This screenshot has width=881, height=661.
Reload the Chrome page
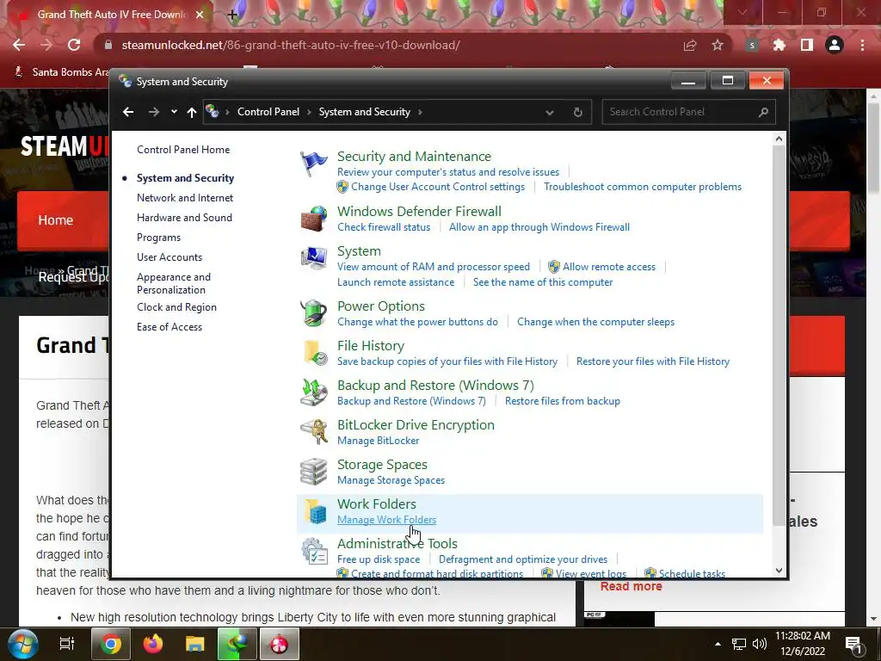pos(74,45)
